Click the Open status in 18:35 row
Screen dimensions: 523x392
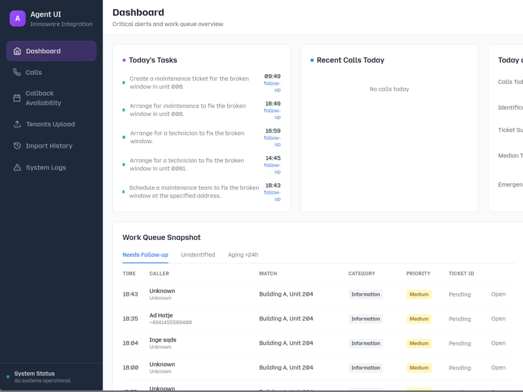[x=498, y=319]
